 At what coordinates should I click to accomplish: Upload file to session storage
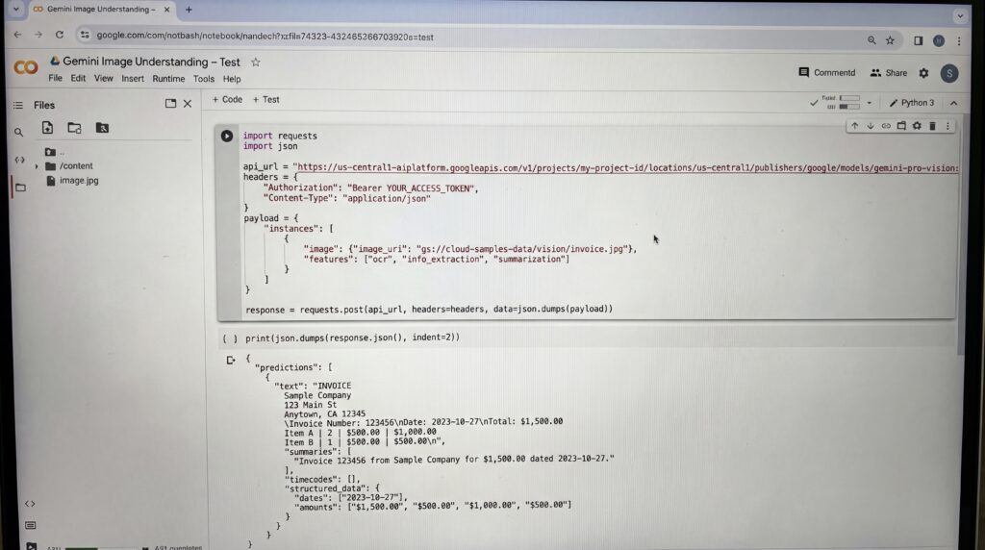click(48, 128)
